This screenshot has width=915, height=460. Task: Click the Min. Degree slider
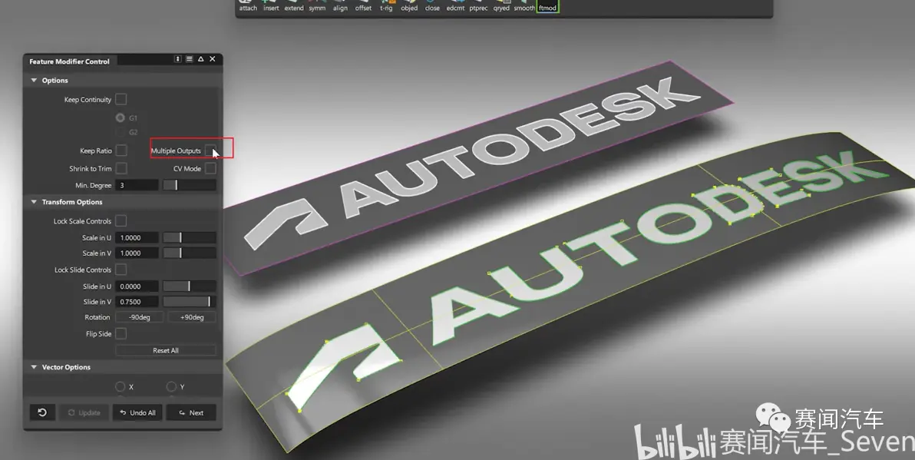coord(189,185)
